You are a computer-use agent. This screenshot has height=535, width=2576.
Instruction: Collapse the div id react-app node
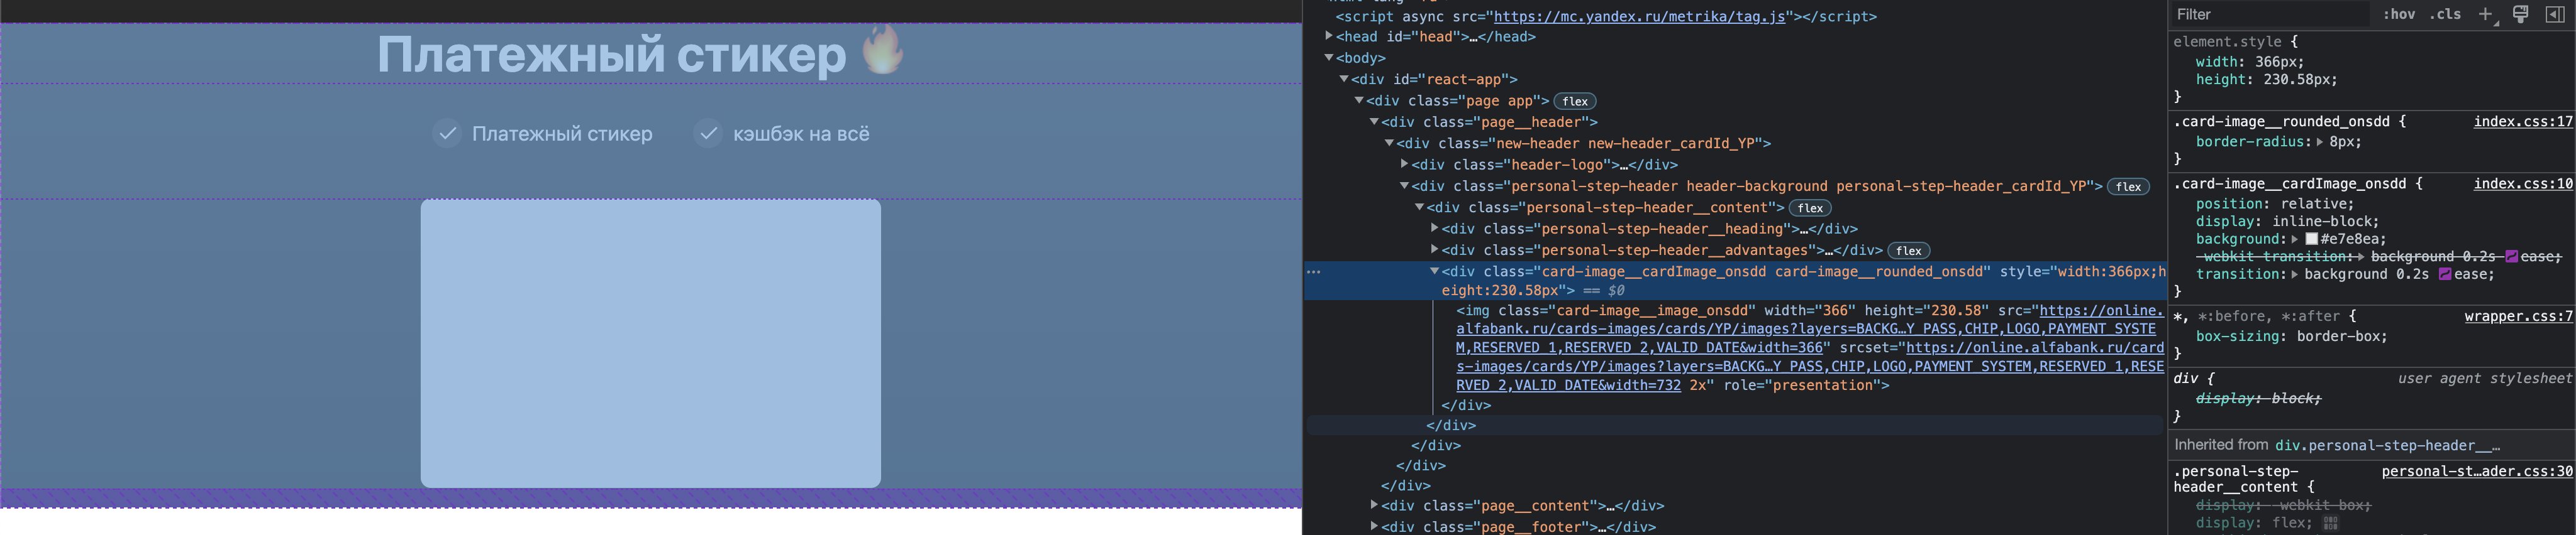(x=1344, y=79)
